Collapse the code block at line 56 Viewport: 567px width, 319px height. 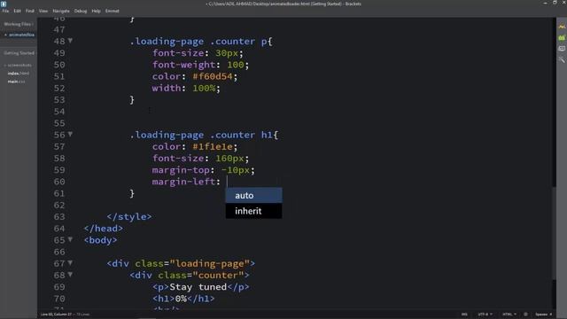(71, 134)
